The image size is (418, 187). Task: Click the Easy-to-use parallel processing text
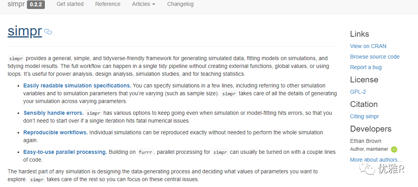[65, 152]
